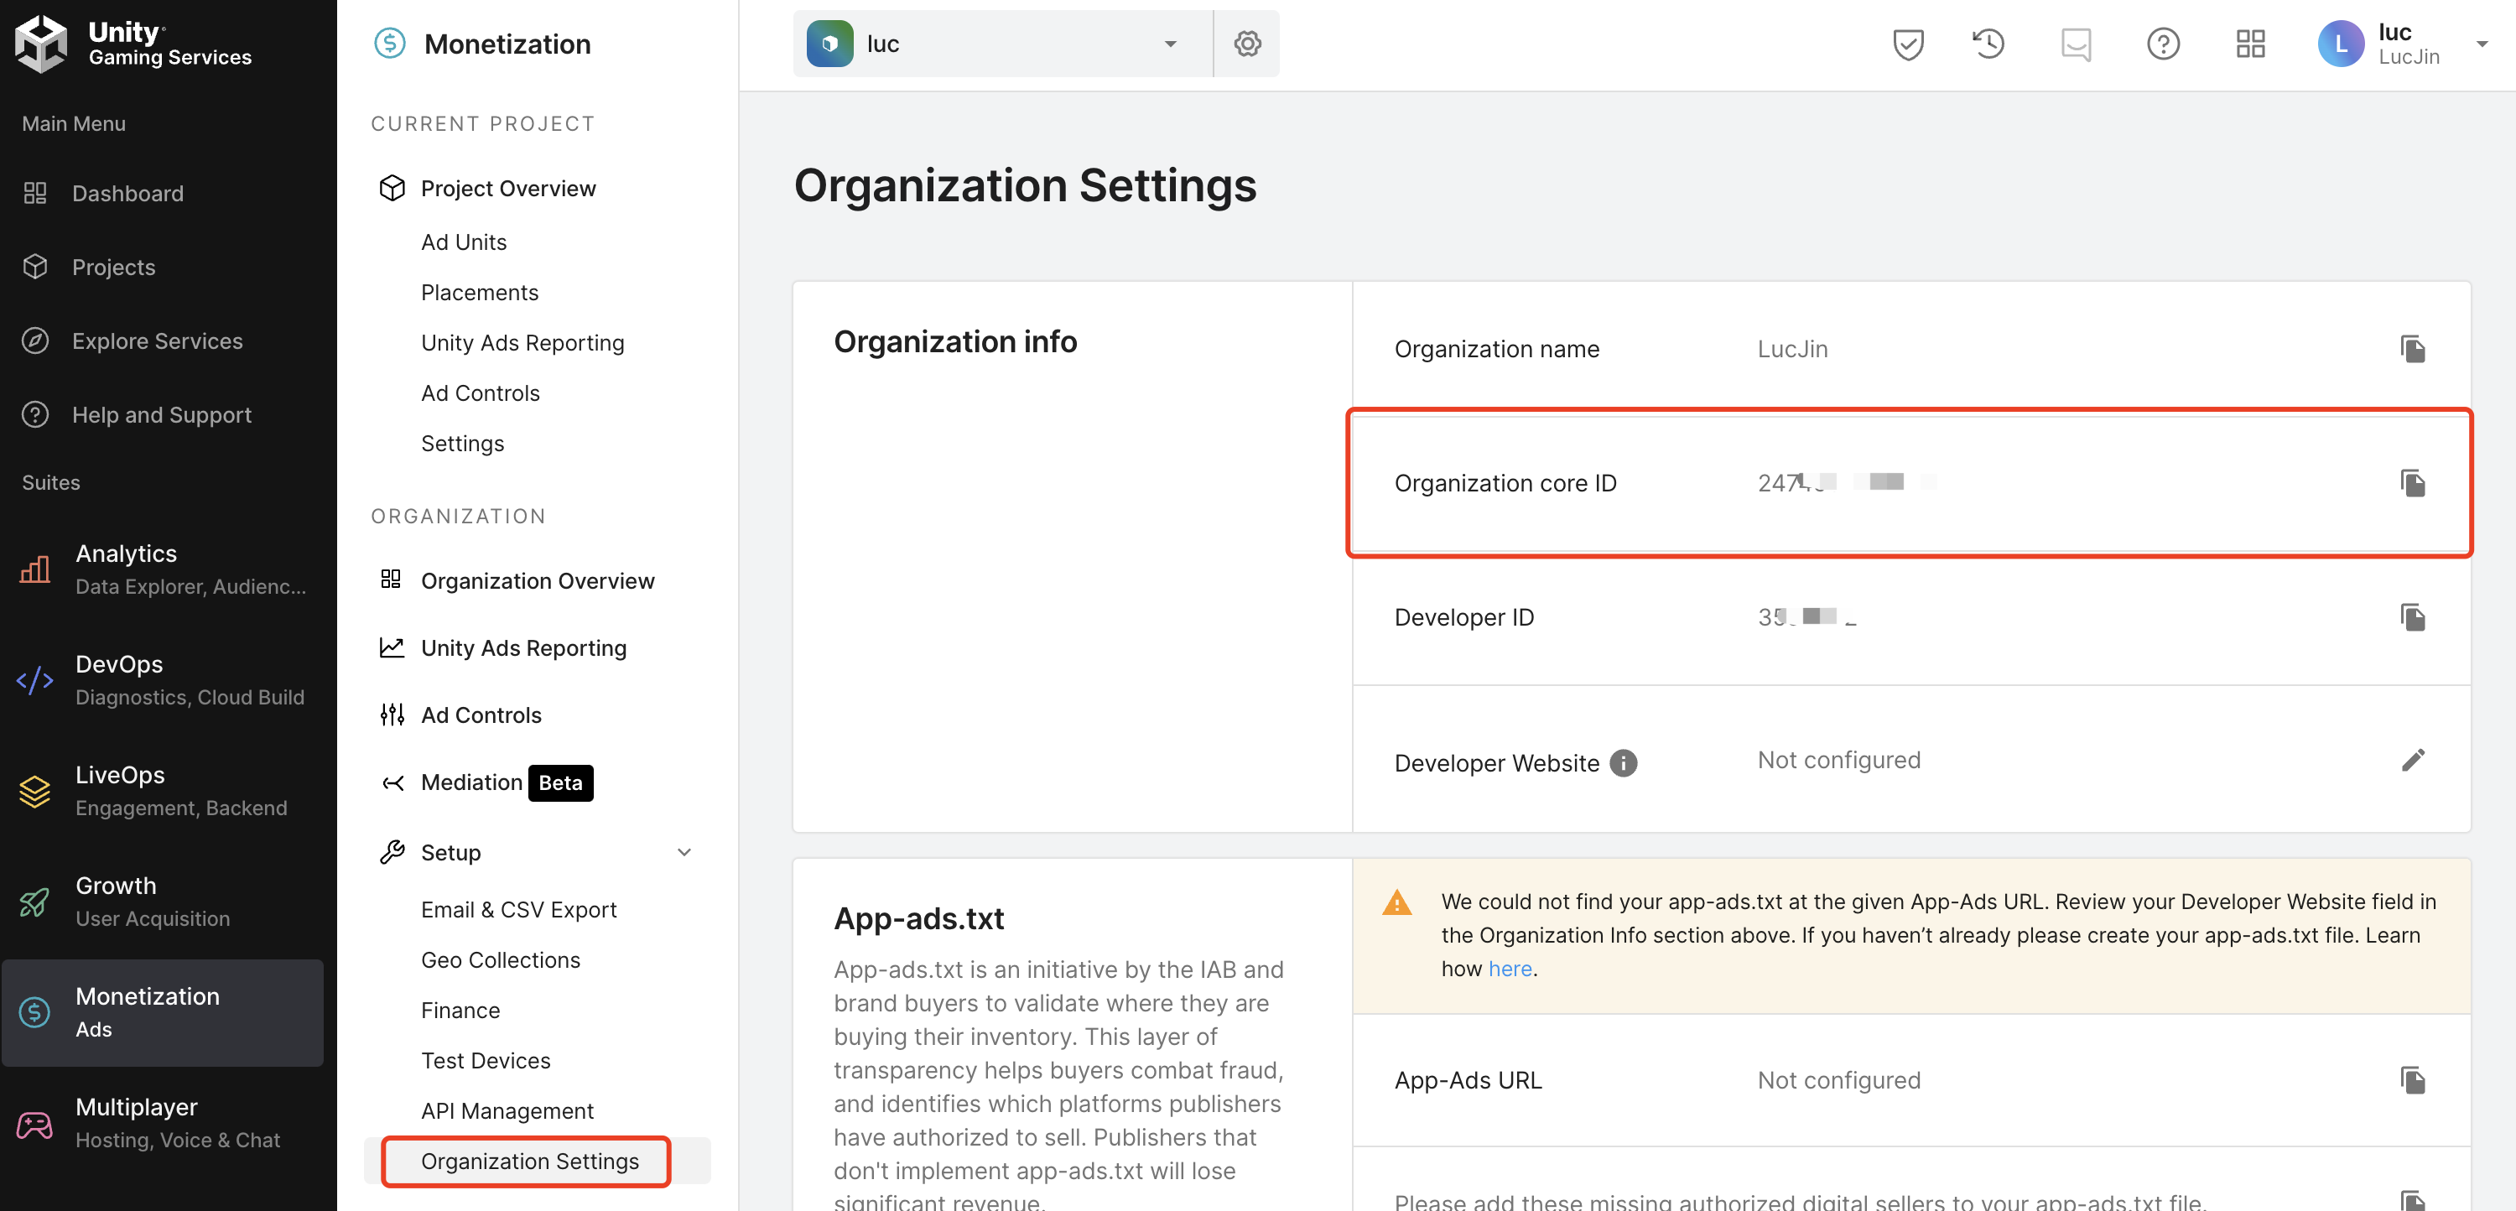Viewport: 2516px width, 1211px height.
Task: Open Placements page
Action: click(480, 293)
